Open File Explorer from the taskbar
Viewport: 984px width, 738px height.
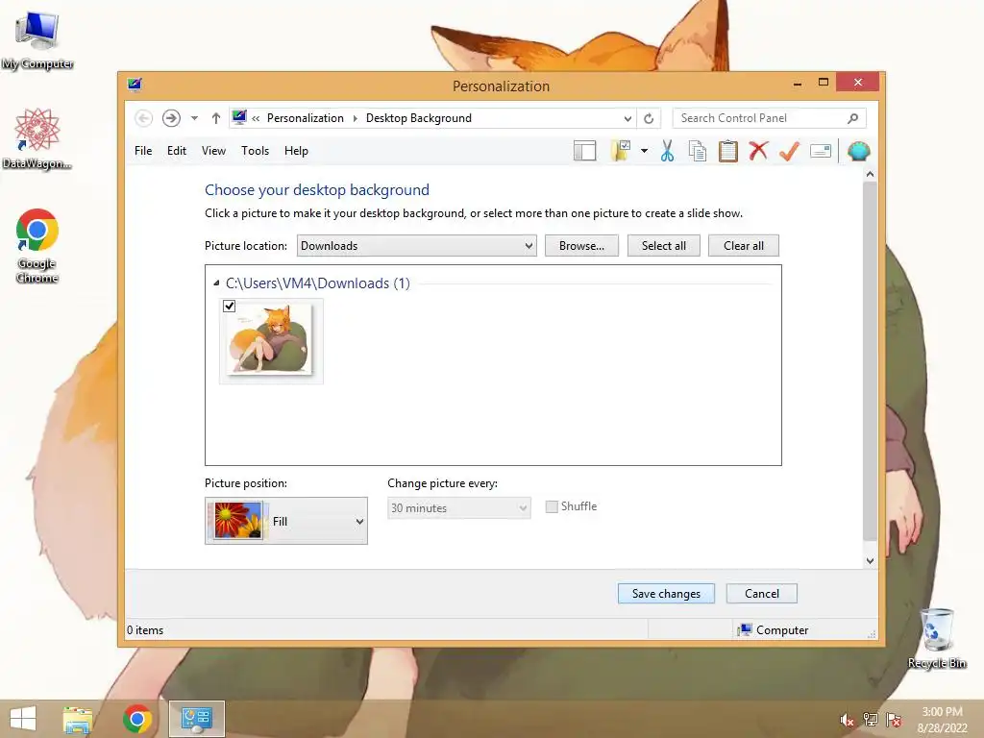click(77, 719)
